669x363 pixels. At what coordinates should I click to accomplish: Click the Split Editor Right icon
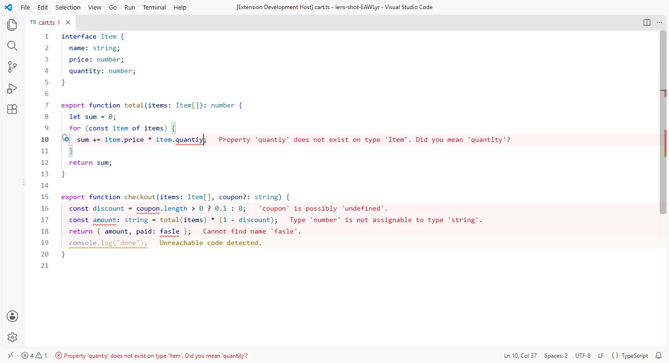(x=647, y=22)
